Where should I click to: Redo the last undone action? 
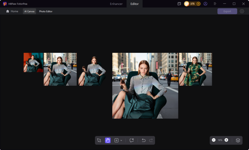[151, 140]
